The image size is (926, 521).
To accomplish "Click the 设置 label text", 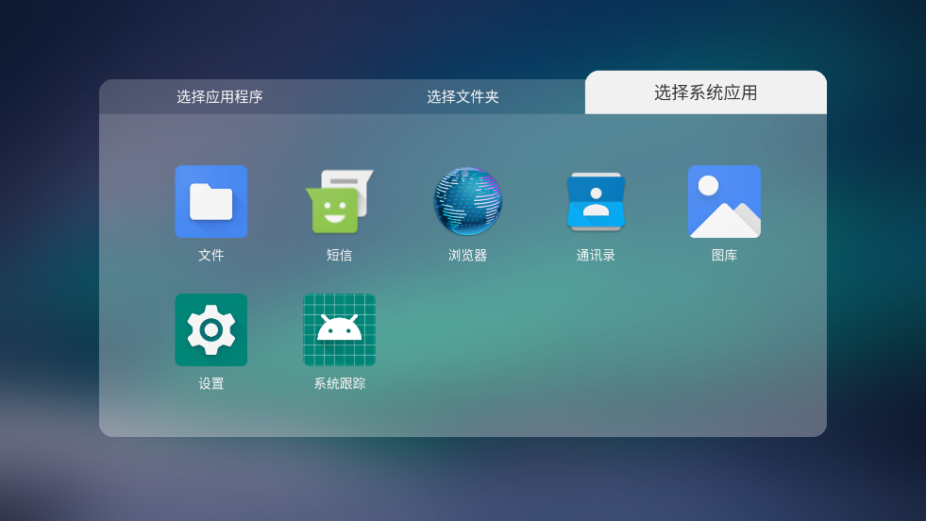I will point(210,383).
